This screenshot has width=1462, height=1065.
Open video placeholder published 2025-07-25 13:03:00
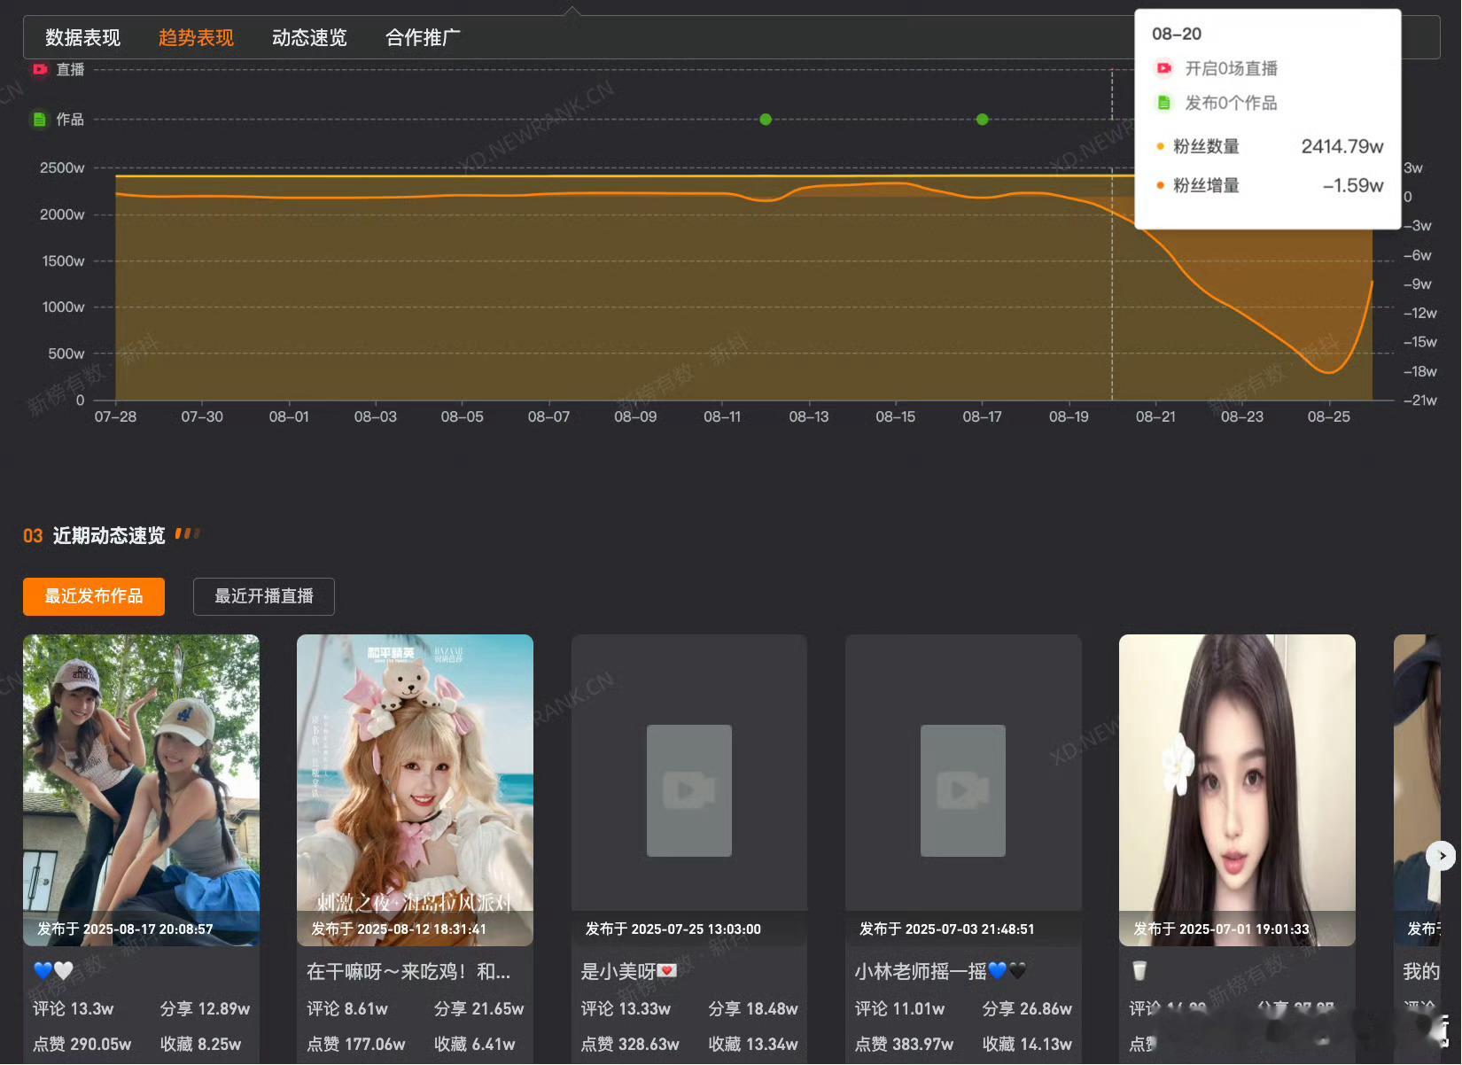(x=689, y=789)
